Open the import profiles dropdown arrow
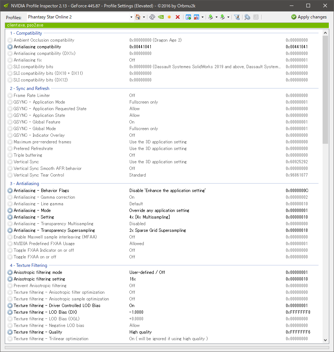 coord(228,17)
